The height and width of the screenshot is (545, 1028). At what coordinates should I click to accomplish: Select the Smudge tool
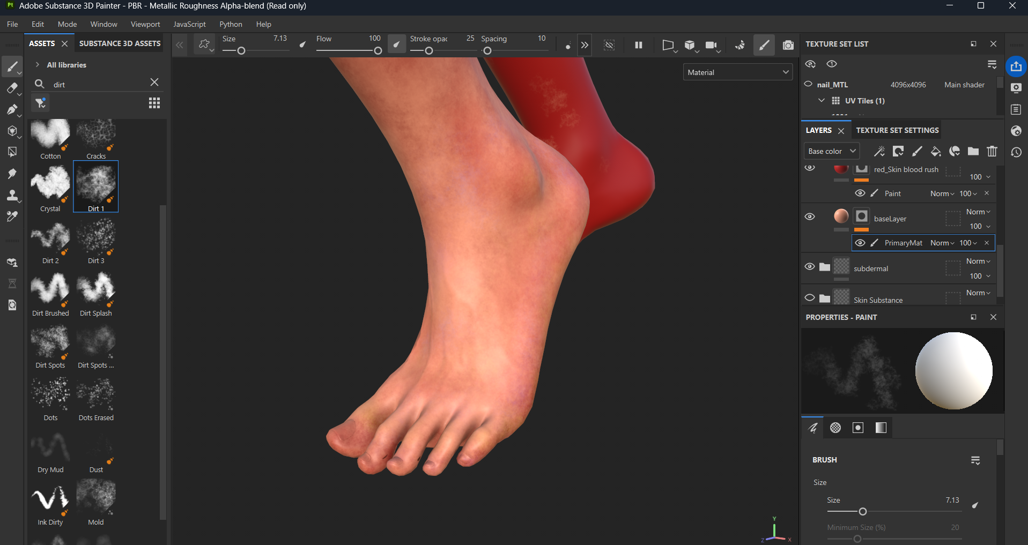coord(12,174)
